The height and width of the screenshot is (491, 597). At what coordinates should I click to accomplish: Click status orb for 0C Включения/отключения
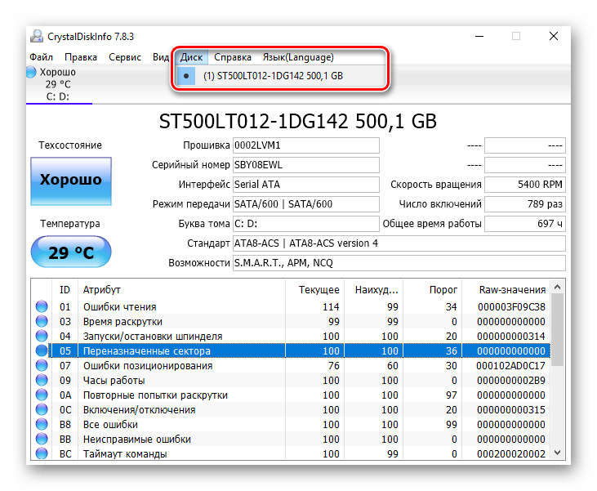point(42,409)
